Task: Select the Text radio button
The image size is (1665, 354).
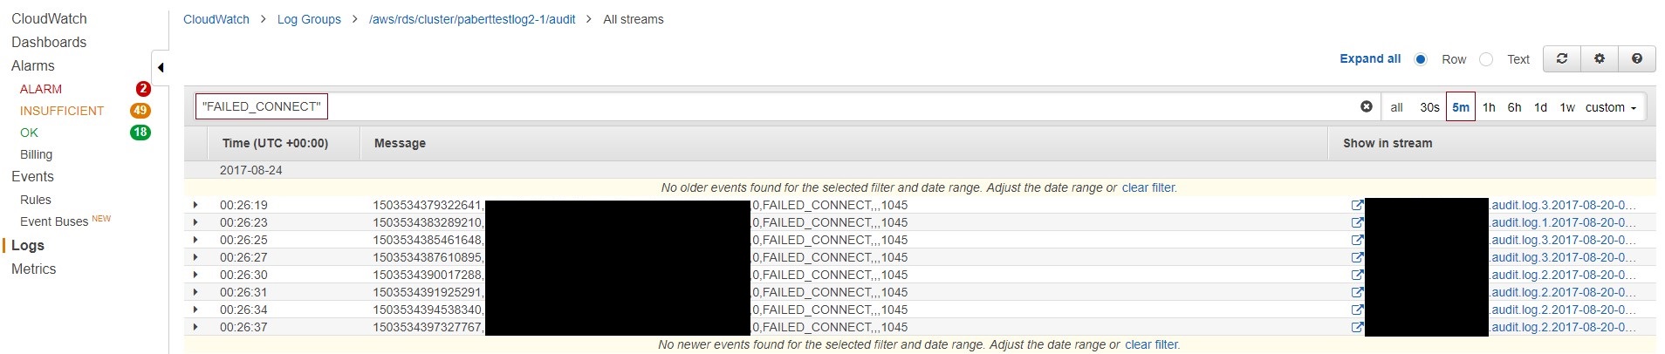Action: (1486, 59)
